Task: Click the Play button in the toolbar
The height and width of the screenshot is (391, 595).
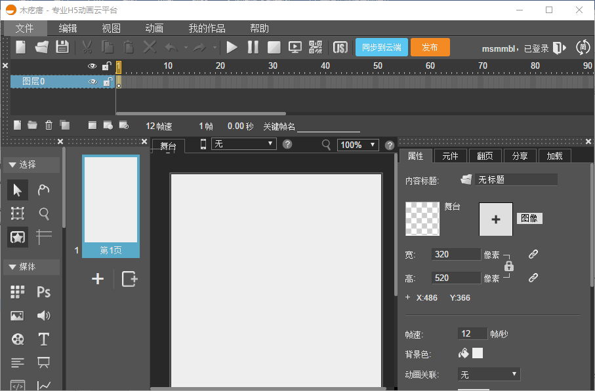Action: click(x=232, y=47)
